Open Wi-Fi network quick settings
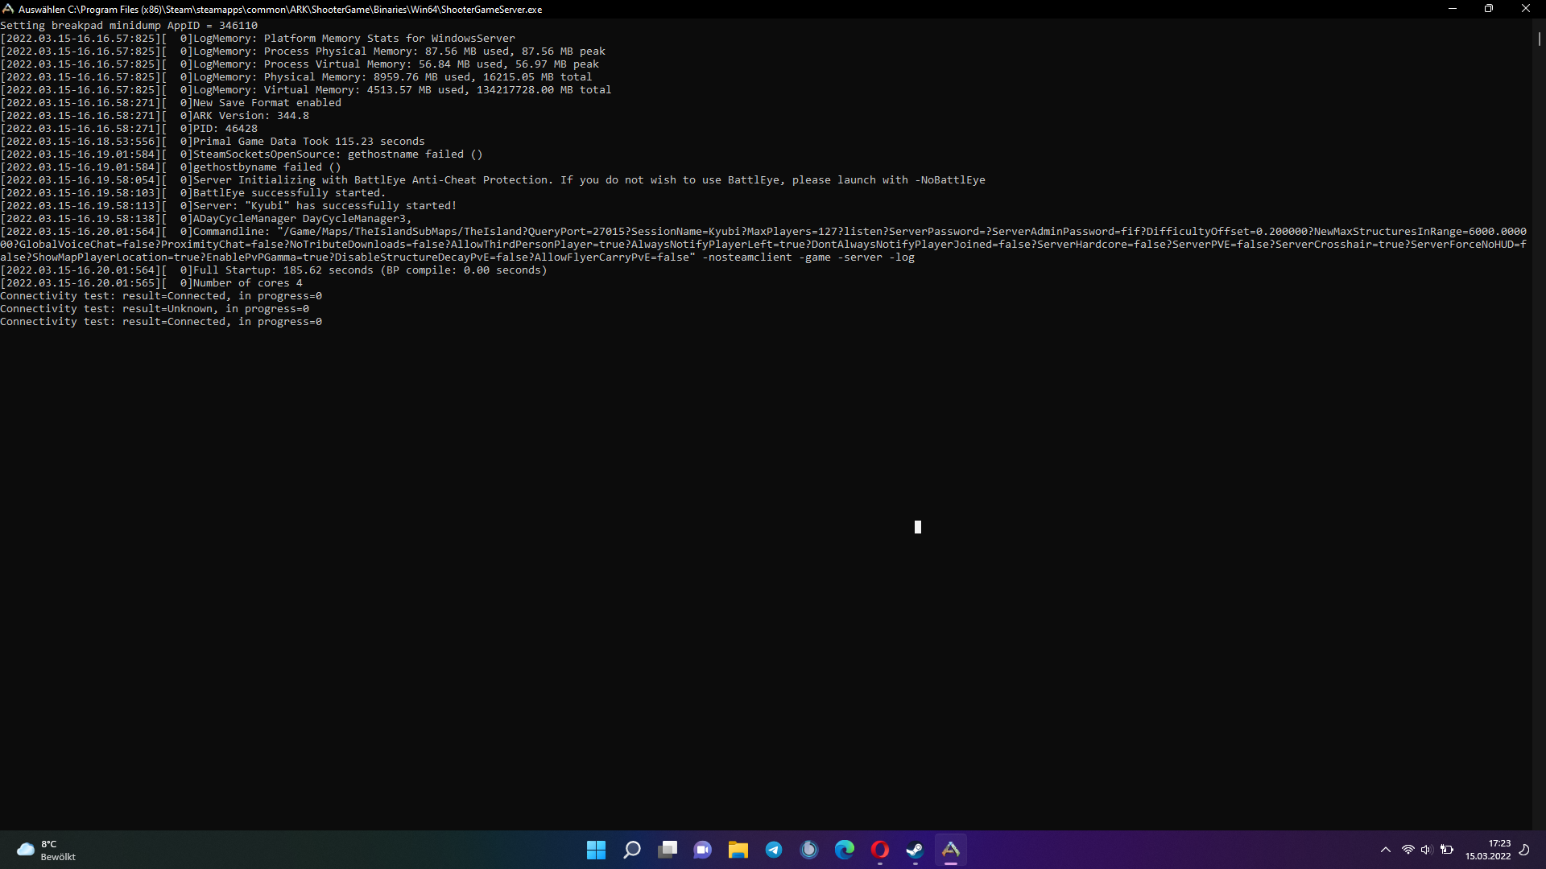 (x=1408, y=850)
